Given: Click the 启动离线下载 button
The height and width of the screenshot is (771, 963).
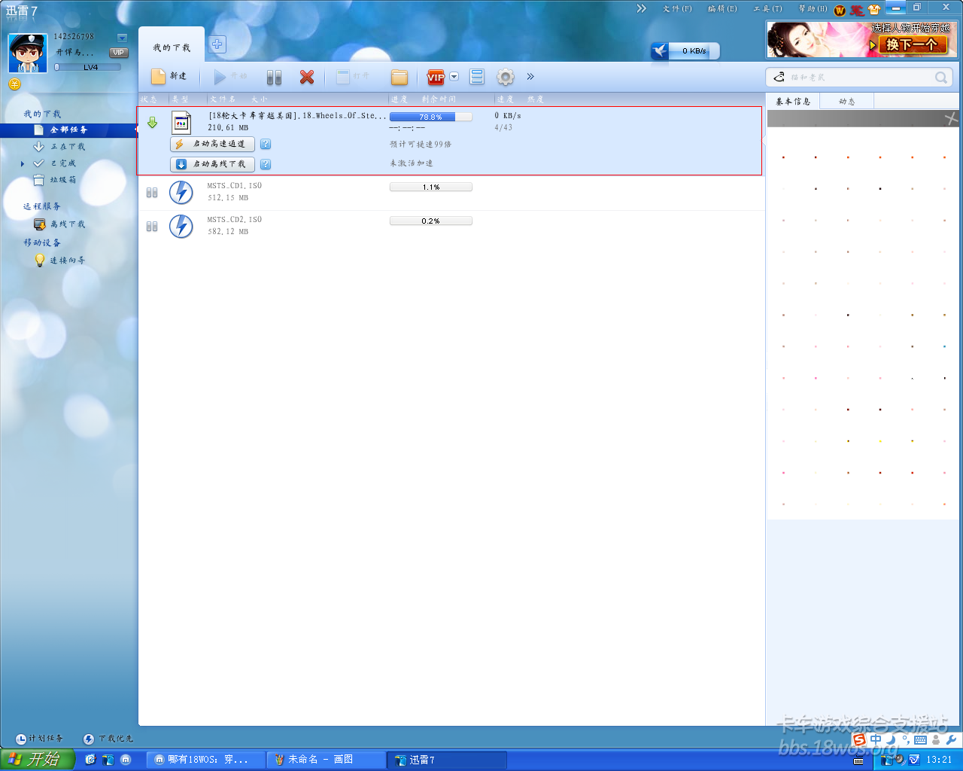Looking at the screenshot, I should [213, 164].
